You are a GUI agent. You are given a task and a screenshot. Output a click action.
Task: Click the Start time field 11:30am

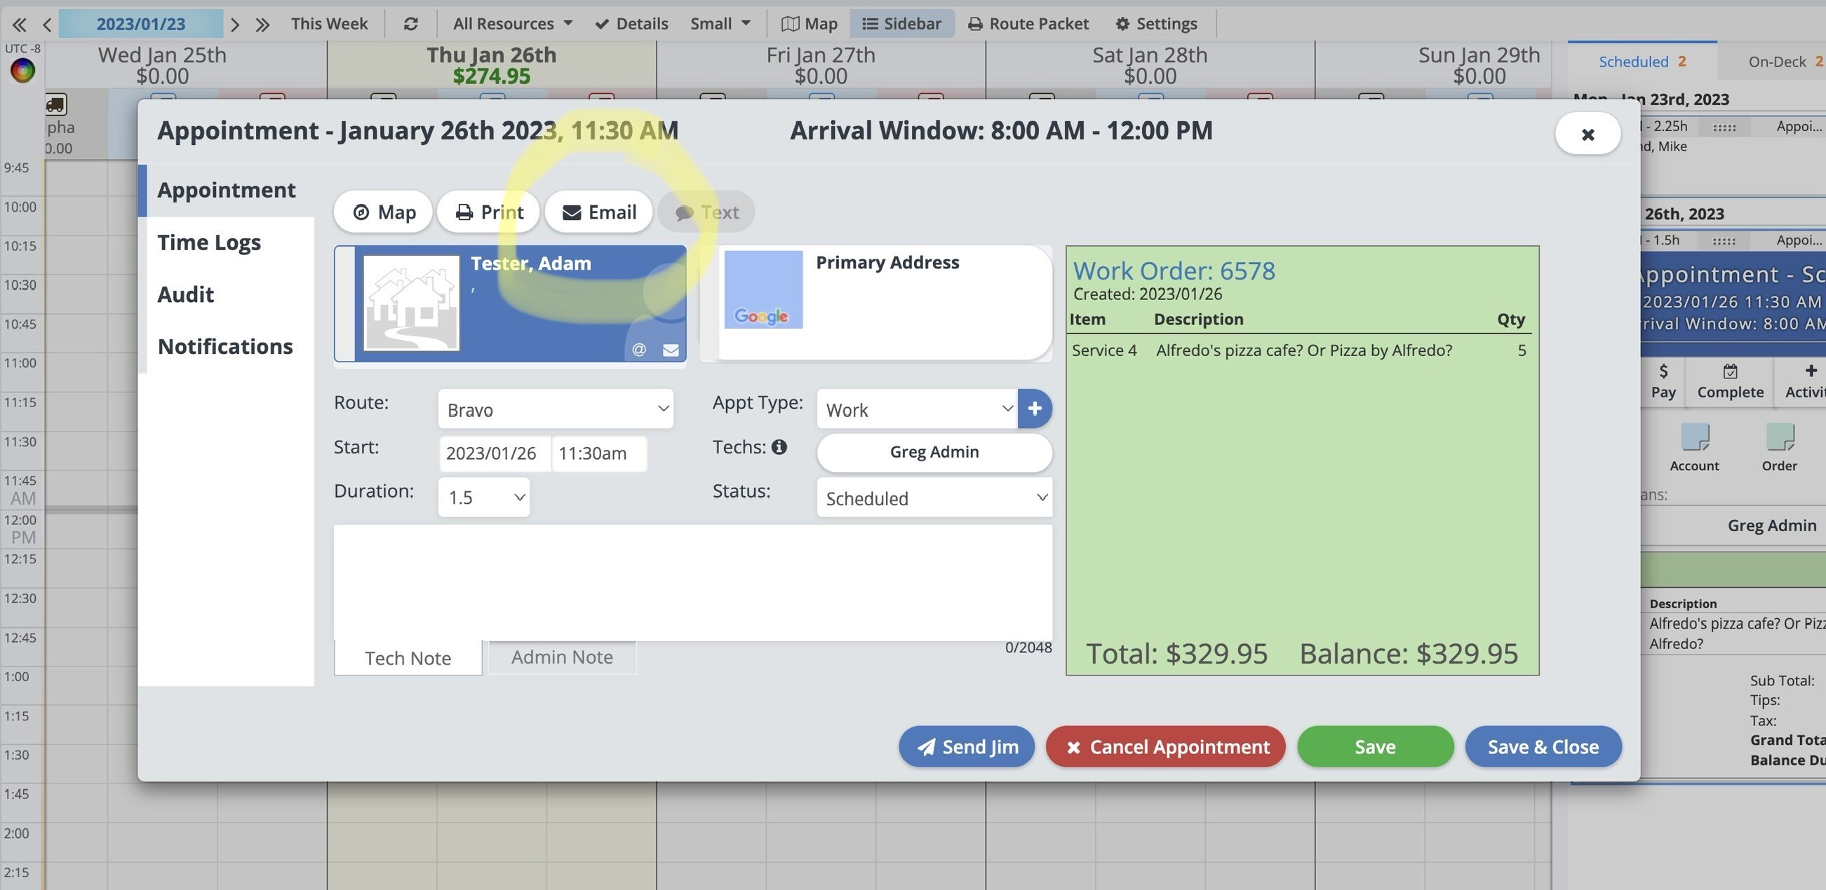click(x=599, y=453)
